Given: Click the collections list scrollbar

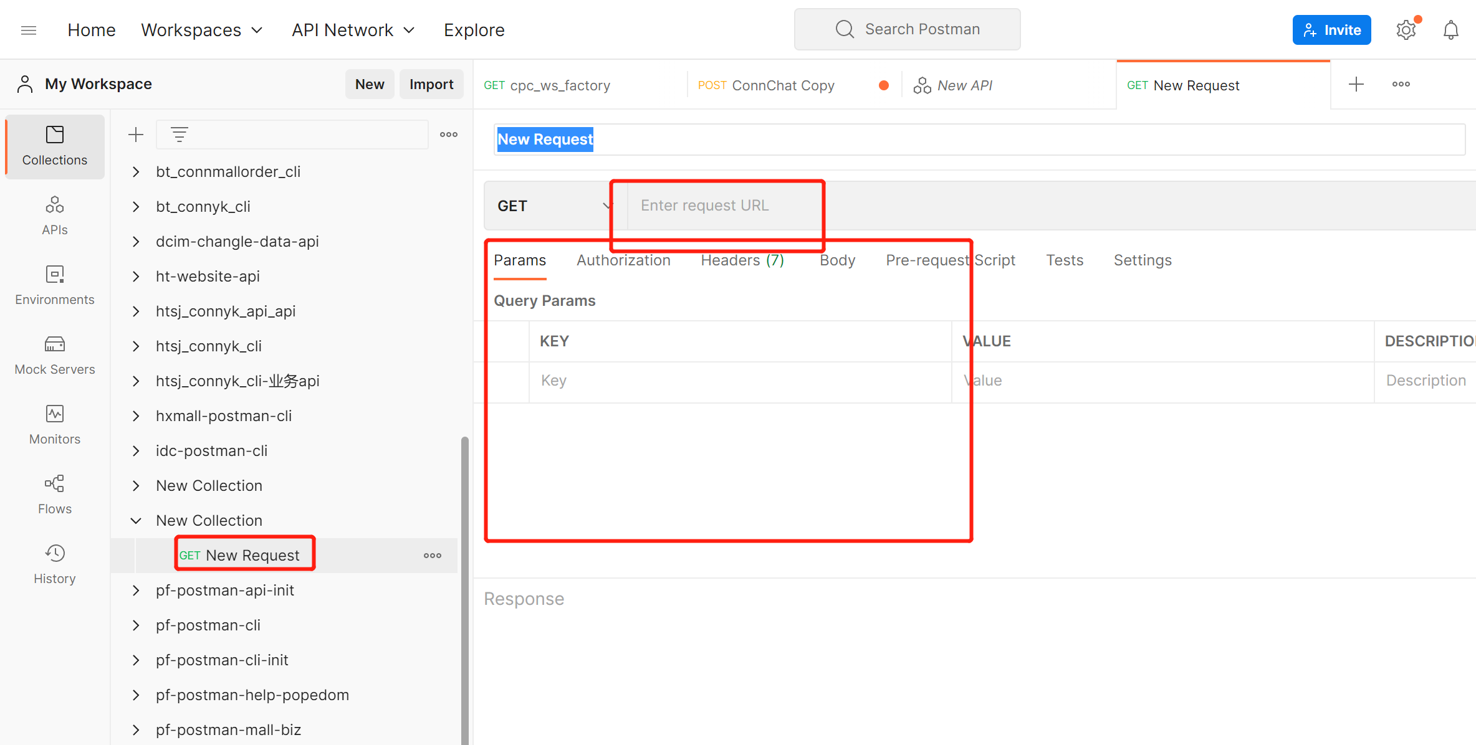Looking at the screenshot, I should (x=464, y=591).
